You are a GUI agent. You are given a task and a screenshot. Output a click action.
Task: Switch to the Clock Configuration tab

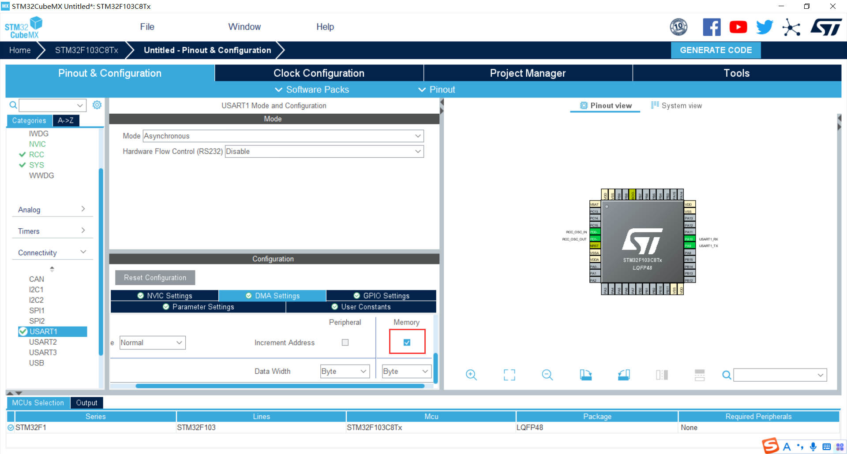click(x=319, y=73)
